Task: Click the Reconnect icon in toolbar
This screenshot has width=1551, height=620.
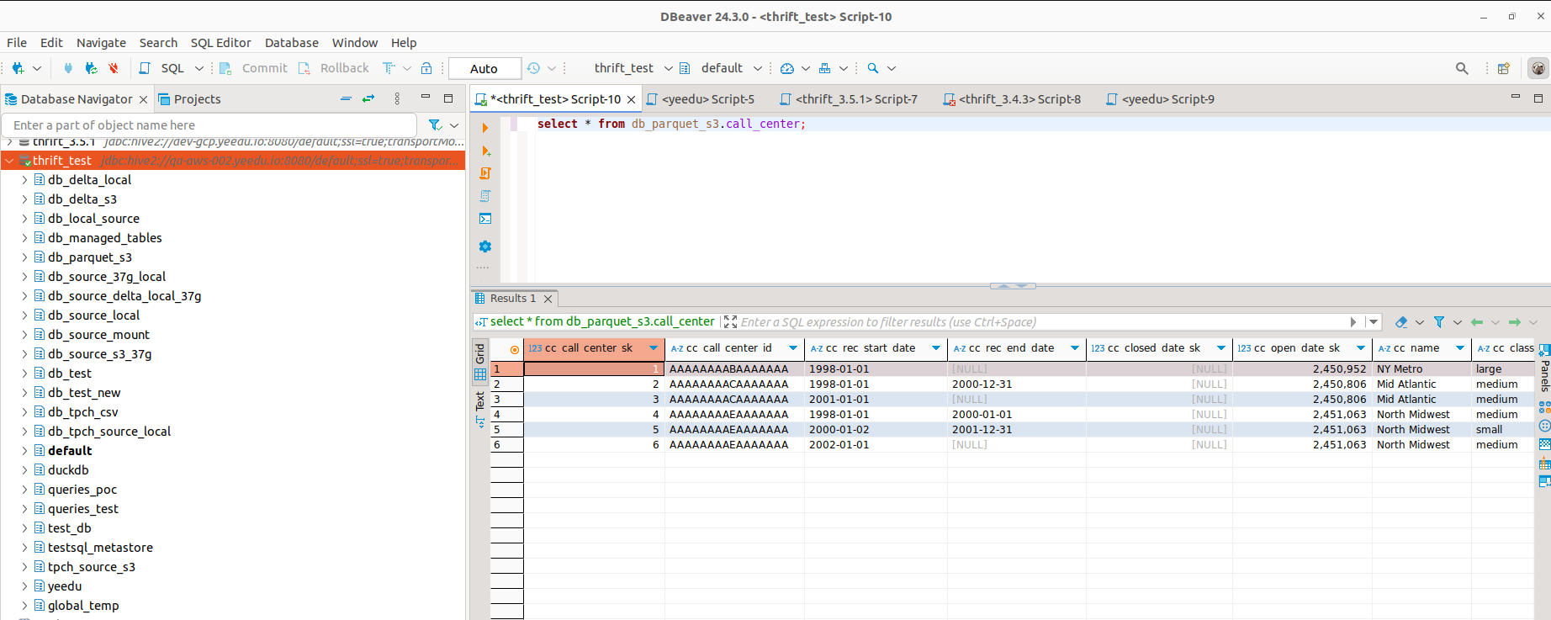Action: 91,68
